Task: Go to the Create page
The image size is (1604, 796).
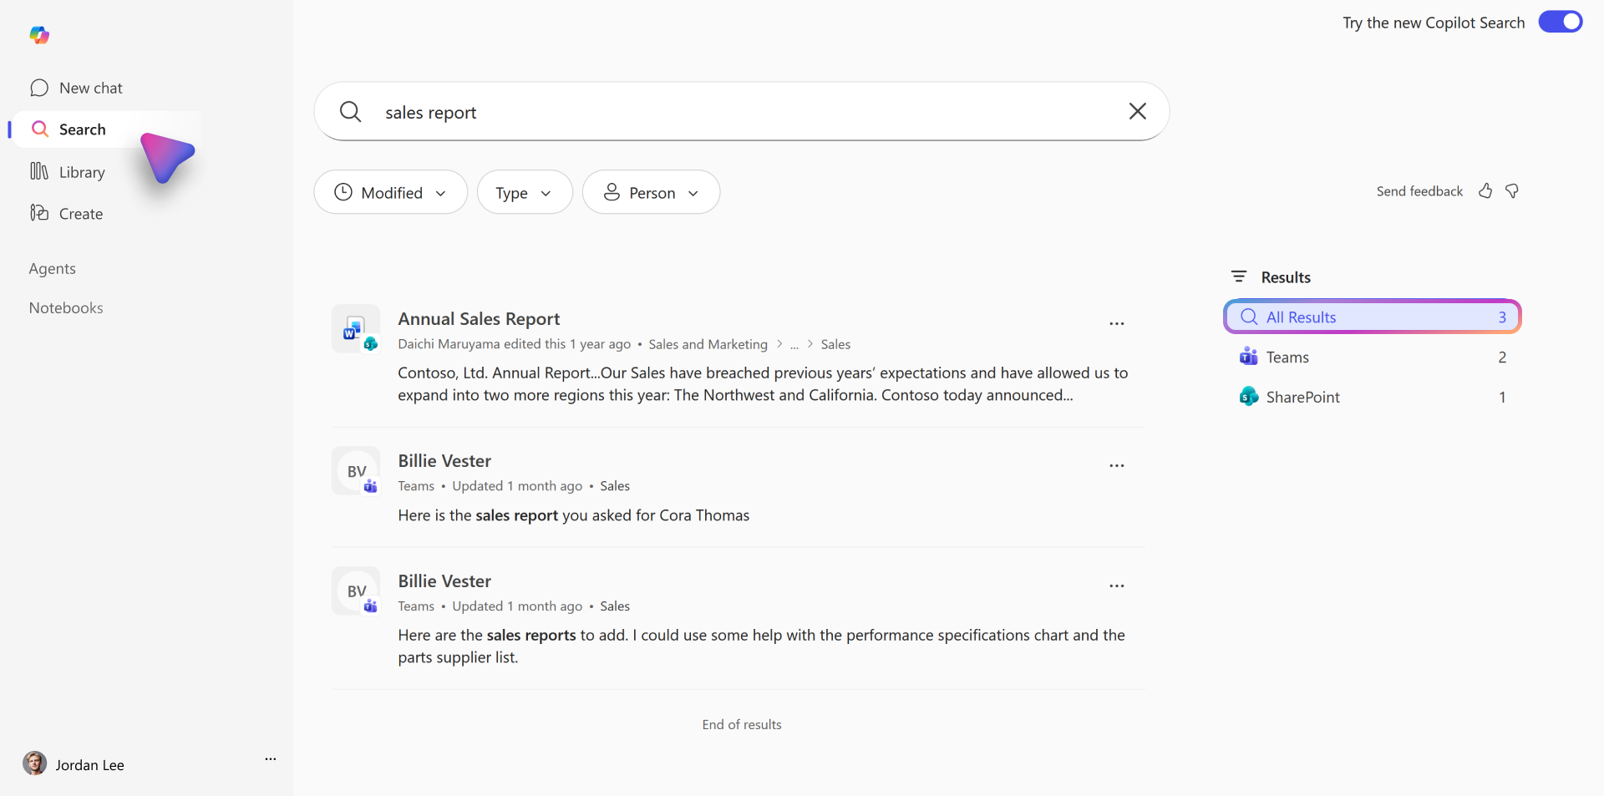Action: pyautogui.click(x=80, y=214)
